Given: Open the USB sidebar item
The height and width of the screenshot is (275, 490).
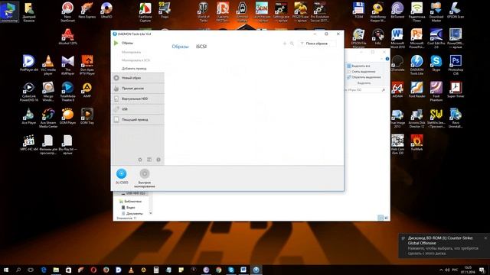Looking at the screenshot, I should click(x=138, y=109).
